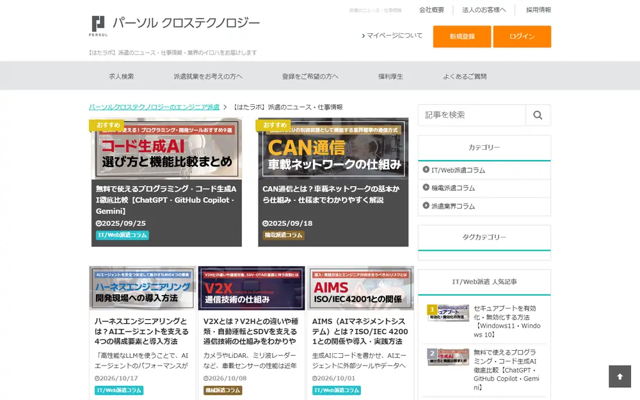Viewport: 640px width, 400px height.
Task: Click the カテゴリー sidebar heading
Action: click(x=484, y=147)
